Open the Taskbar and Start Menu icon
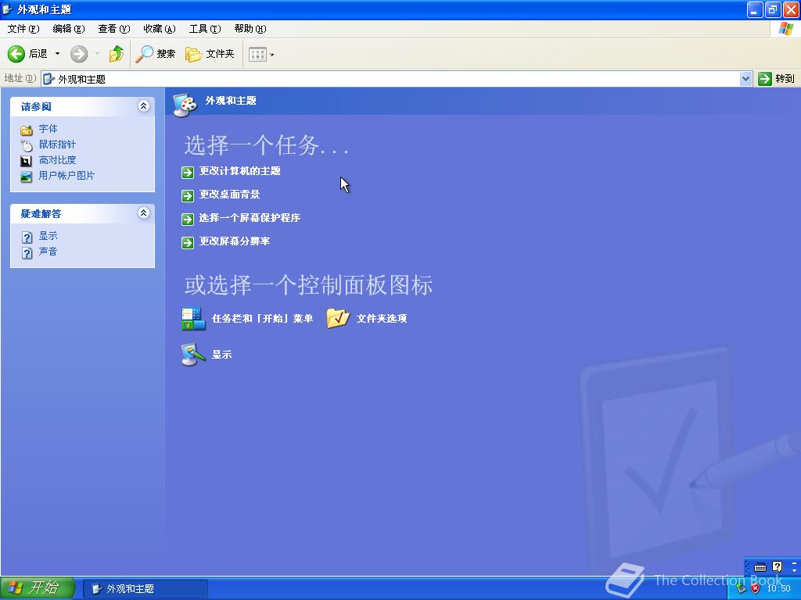801x600 pixels. (193, 319)
